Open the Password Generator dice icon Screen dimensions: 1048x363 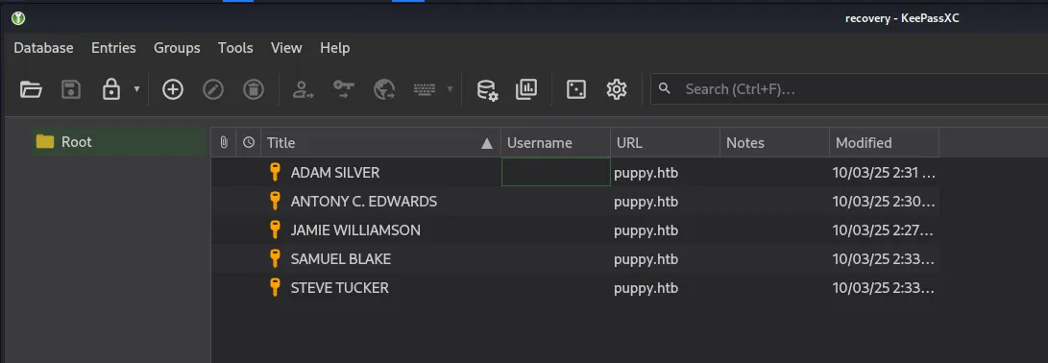click(x=575, y=89)
